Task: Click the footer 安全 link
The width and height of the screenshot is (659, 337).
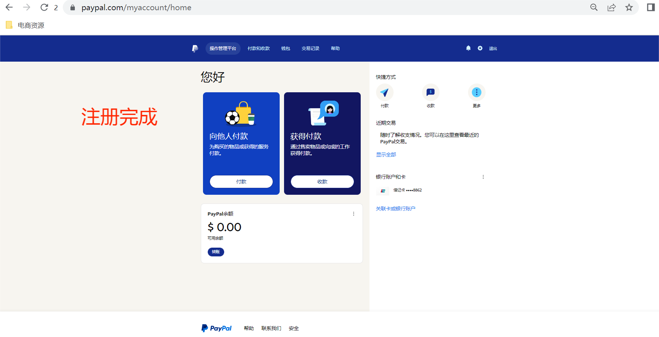Action: 294,328
